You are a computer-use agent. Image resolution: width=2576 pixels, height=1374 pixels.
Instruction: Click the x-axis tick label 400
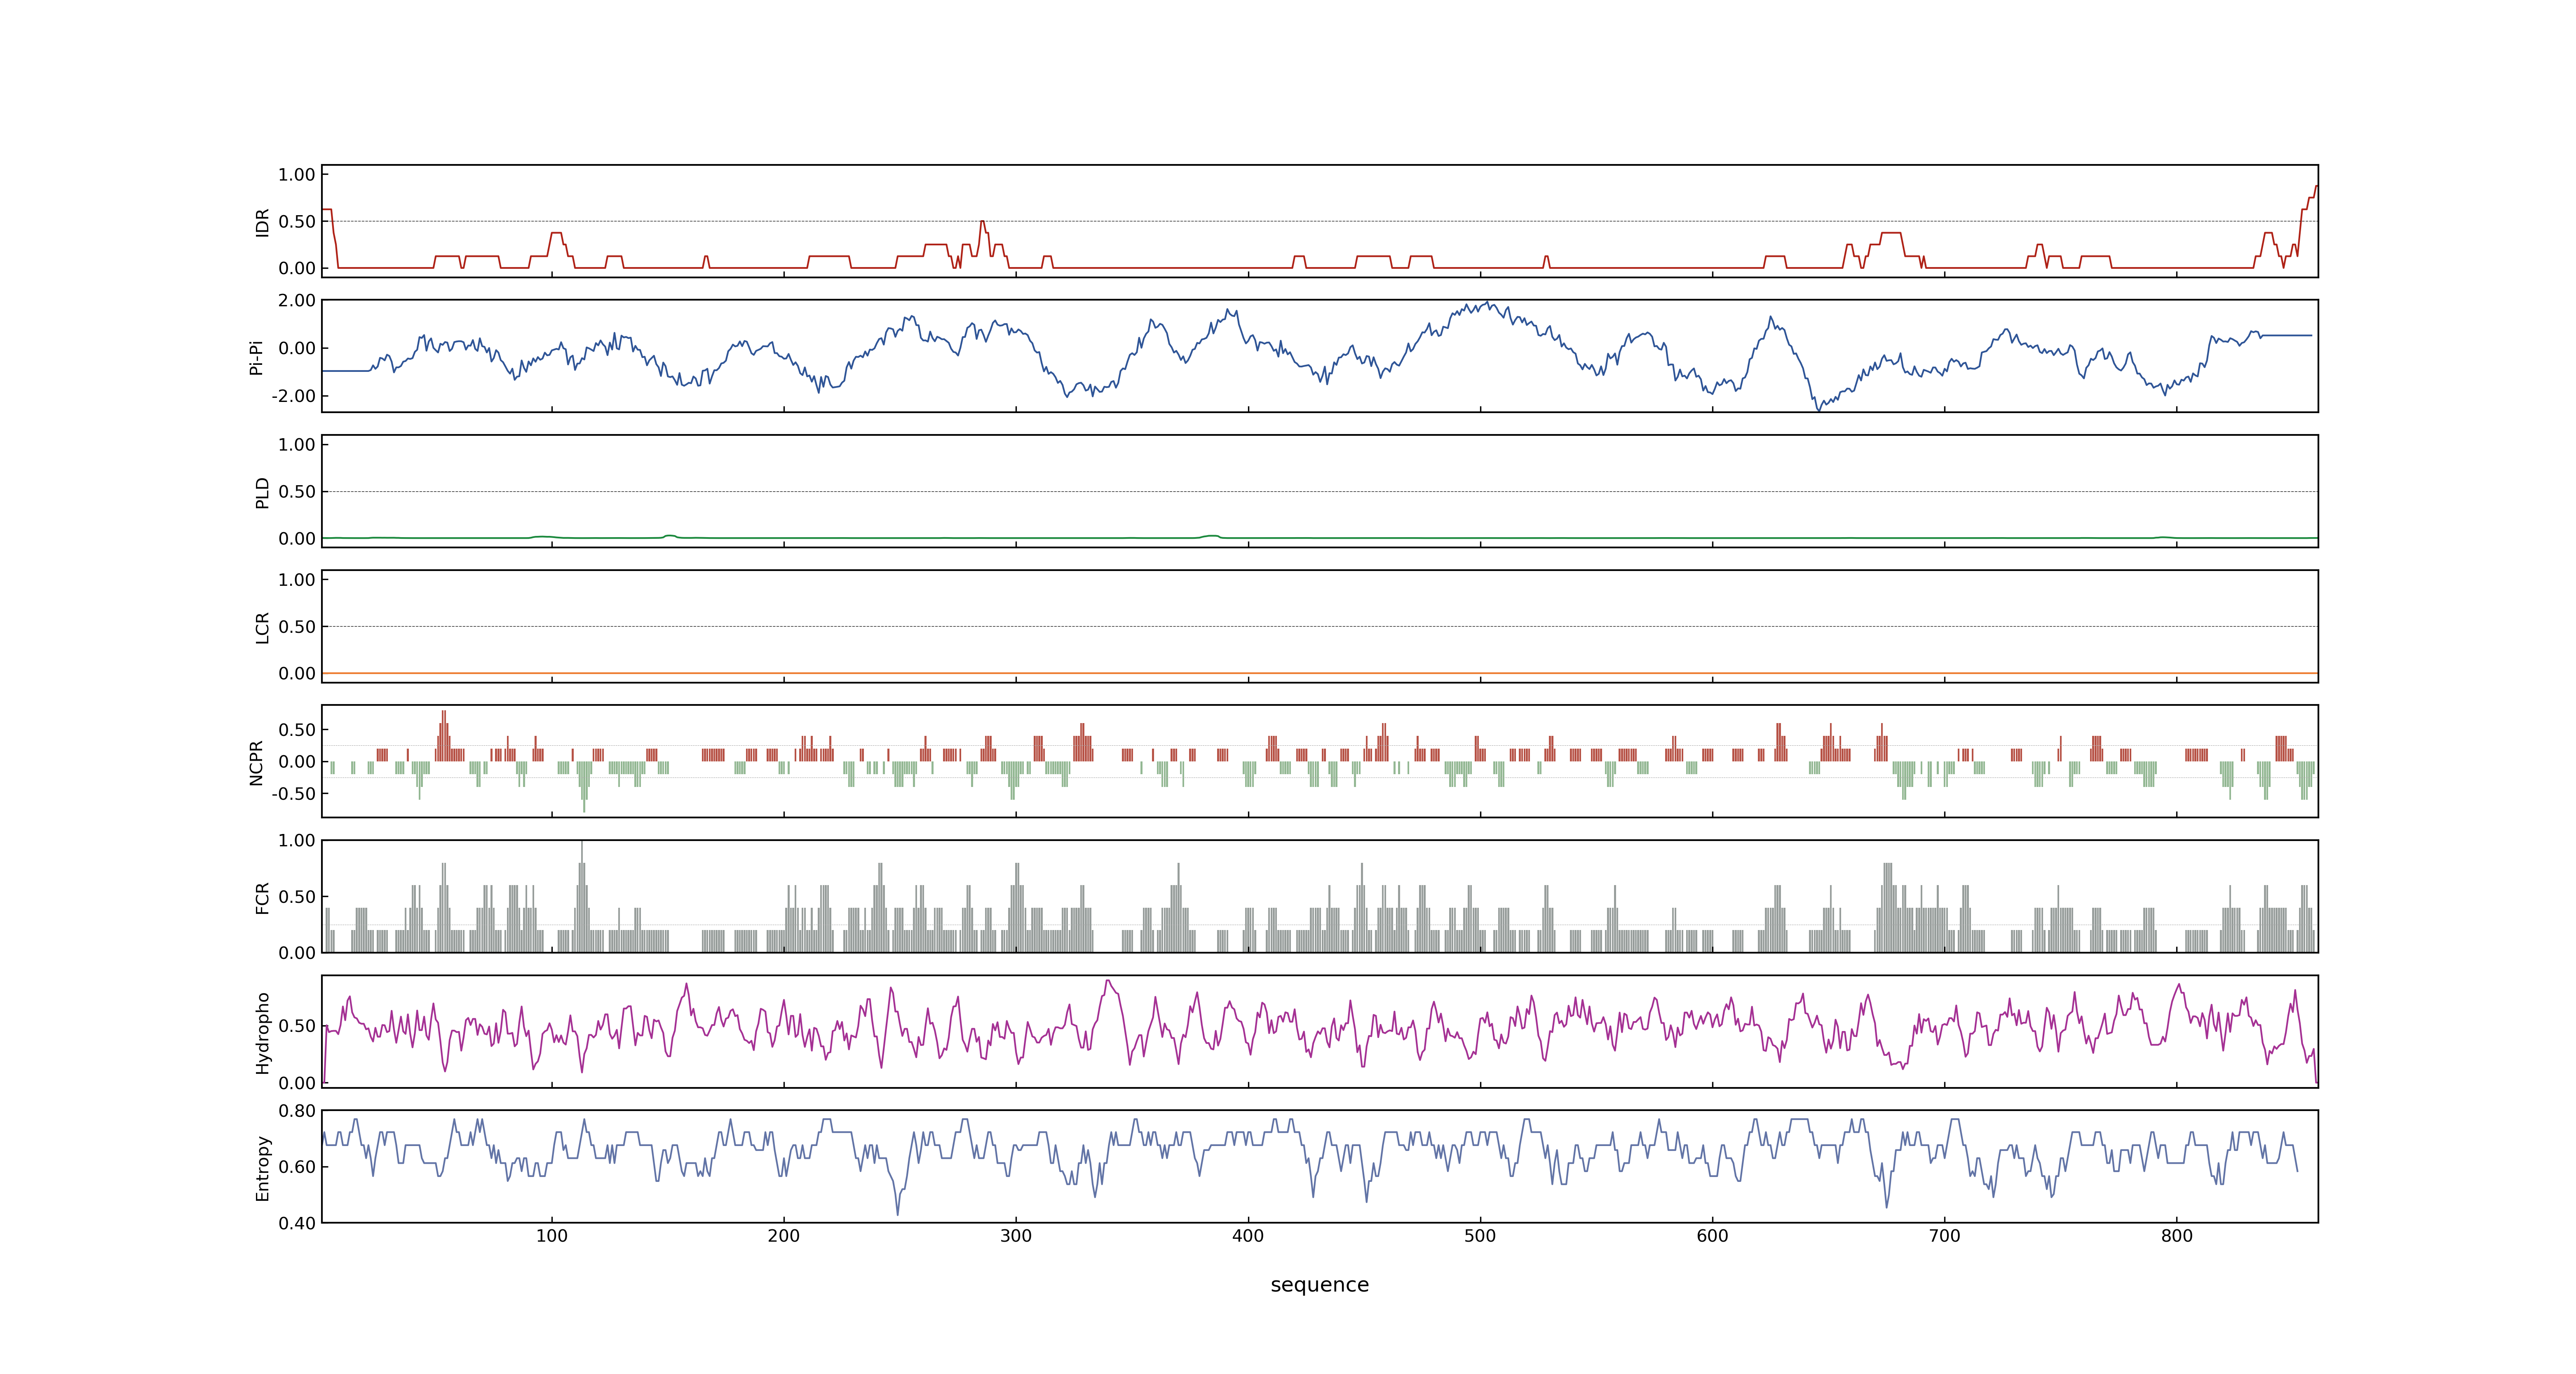click(x=1248, y=1236)
